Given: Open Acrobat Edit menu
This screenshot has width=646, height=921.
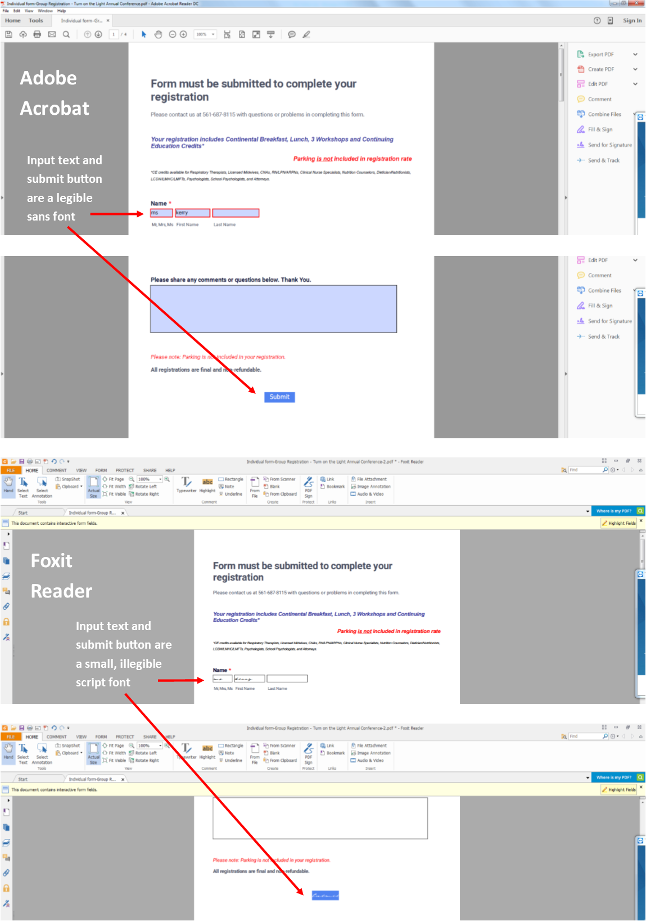Looking at the screenshot, I should (17, 11).
